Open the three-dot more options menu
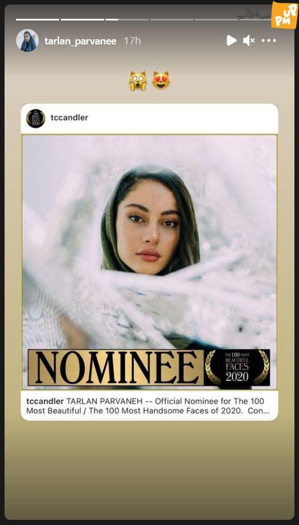Viewport: 299px width, 525px height. [269, 41]
